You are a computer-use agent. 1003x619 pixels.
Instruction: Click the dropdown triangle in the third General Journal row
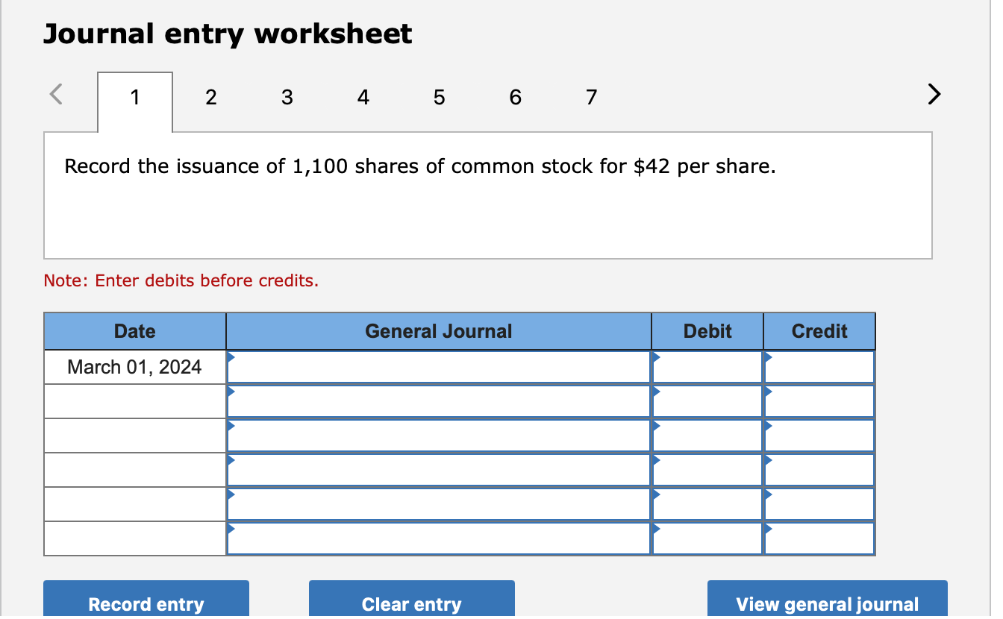(x=232, y=427)
